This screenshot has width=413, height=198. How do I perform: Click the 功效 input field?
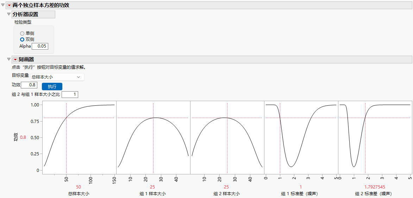(29, 85)
